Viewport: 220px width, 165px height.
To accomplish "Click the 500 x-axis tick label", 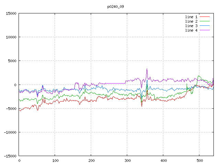I will [x=200, y=161].
